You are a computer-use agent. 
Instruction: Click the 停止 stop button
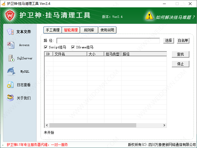(x=181, y=64)
